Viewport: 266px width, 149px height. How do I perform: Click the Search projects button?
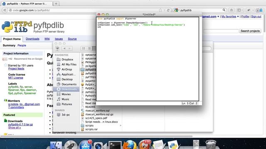tap(250, 31)
